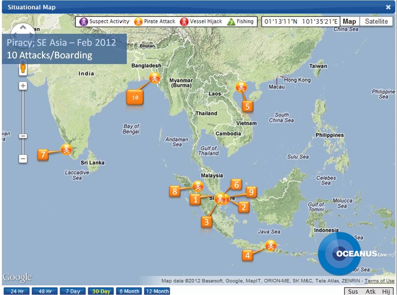Switch to Satellite view

(x=376, y=21)
